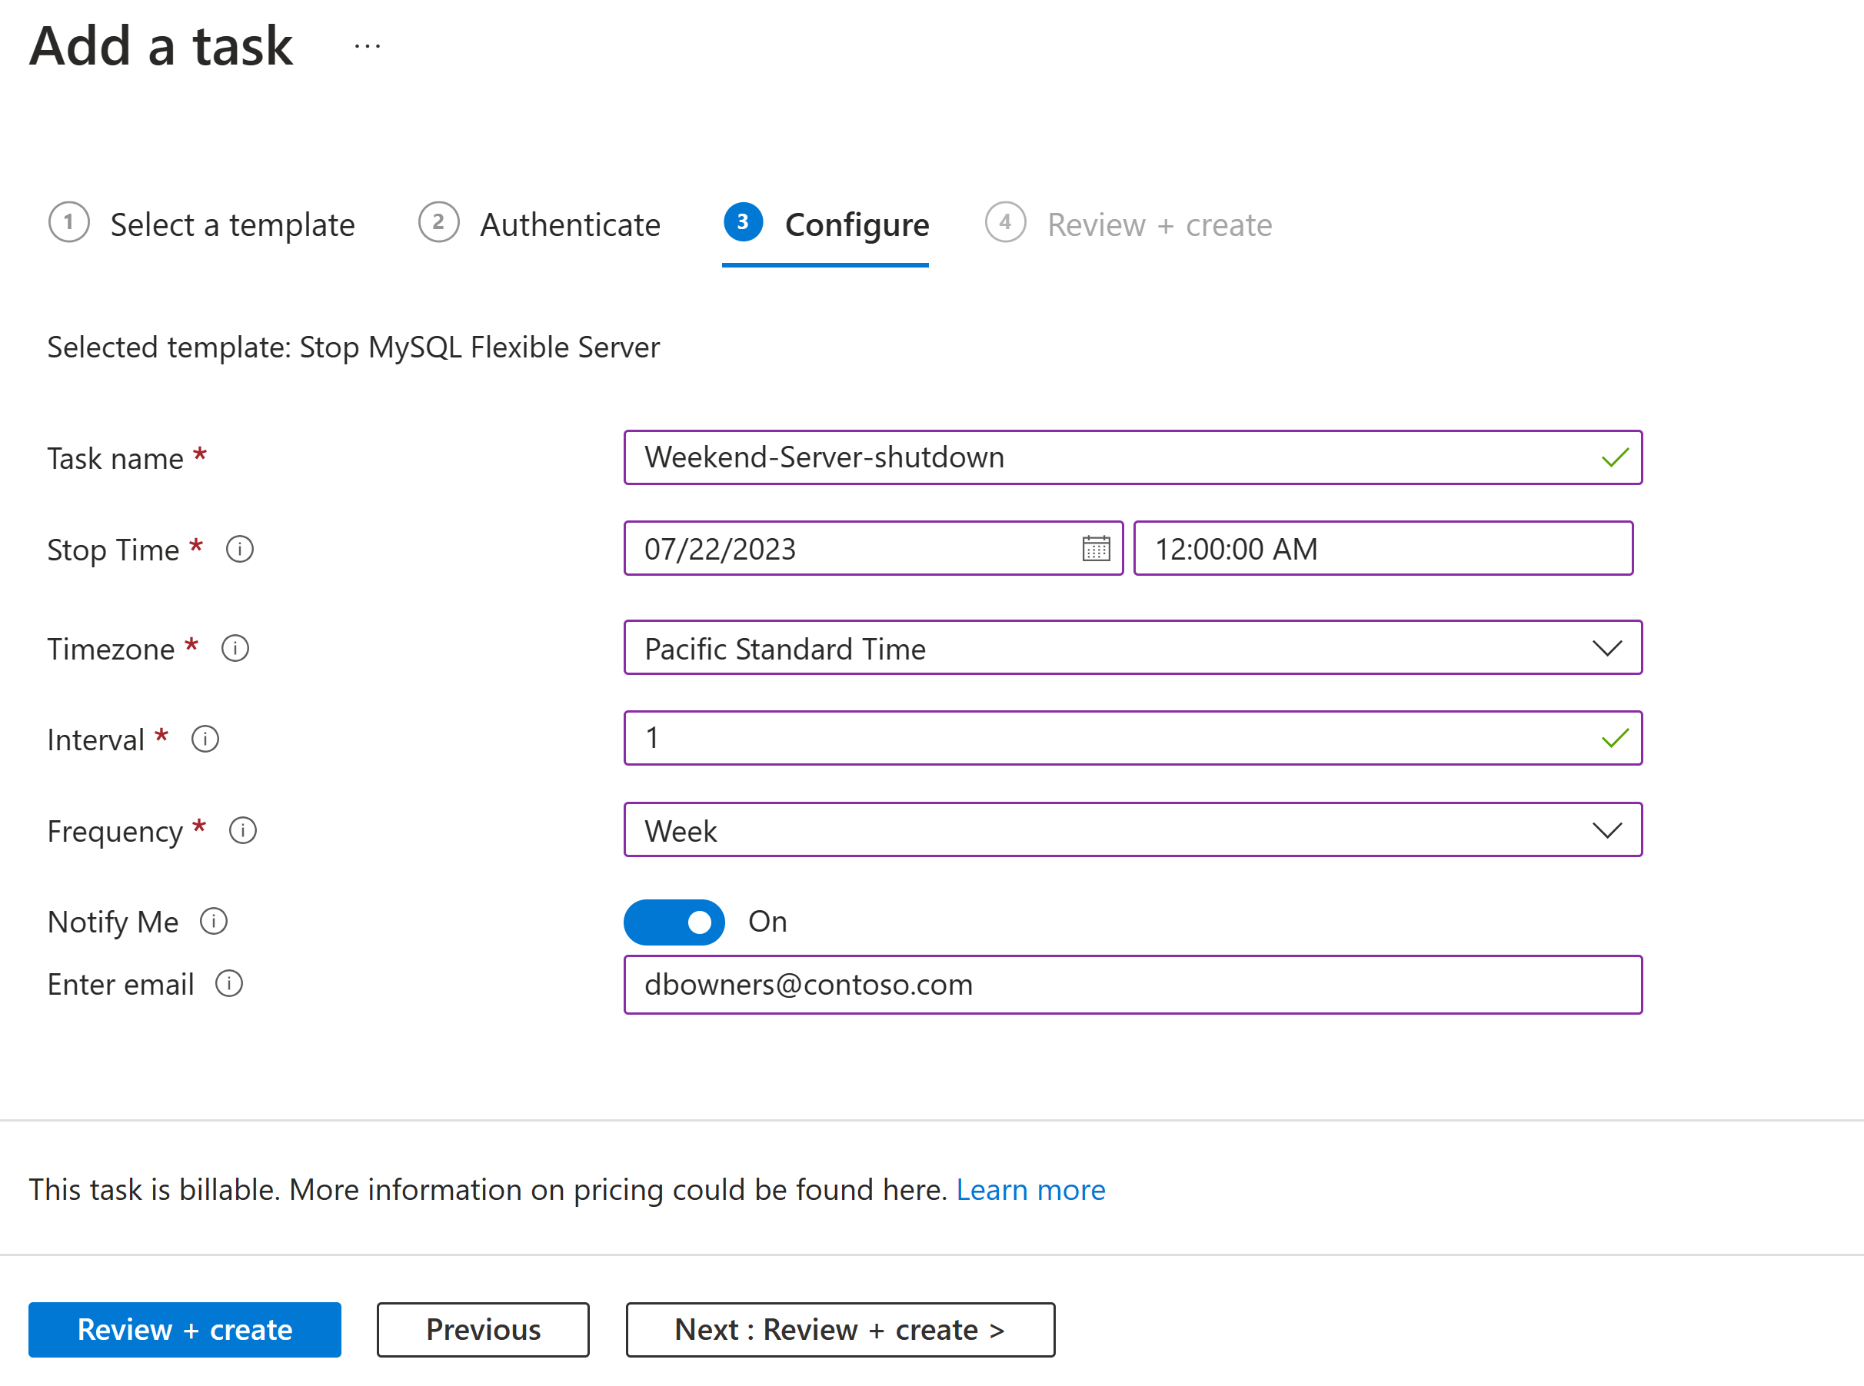The height and width of the screenshot is (1386, 1864).
Task: Open the Review + create step tab
Action: pos(1129,224)
